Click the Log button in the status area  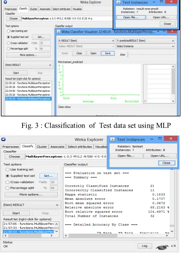(x=145, y=246)
